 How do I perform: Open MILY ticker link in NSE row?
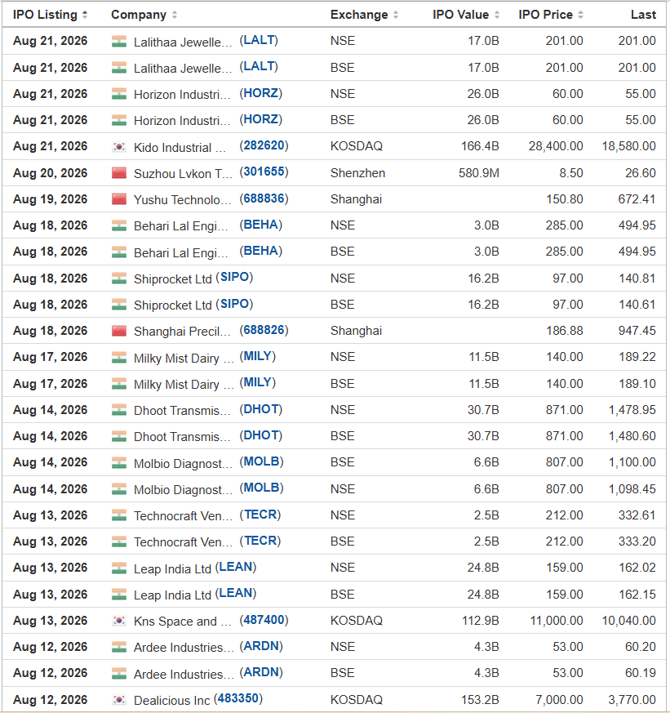(258, 356)
